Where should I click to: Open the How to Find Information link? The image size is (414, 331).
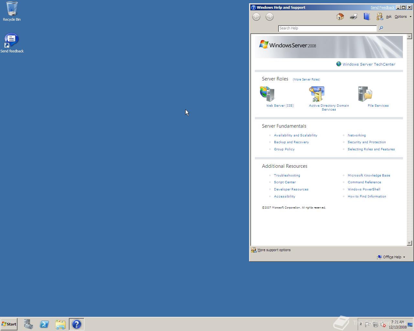[367, 197]
